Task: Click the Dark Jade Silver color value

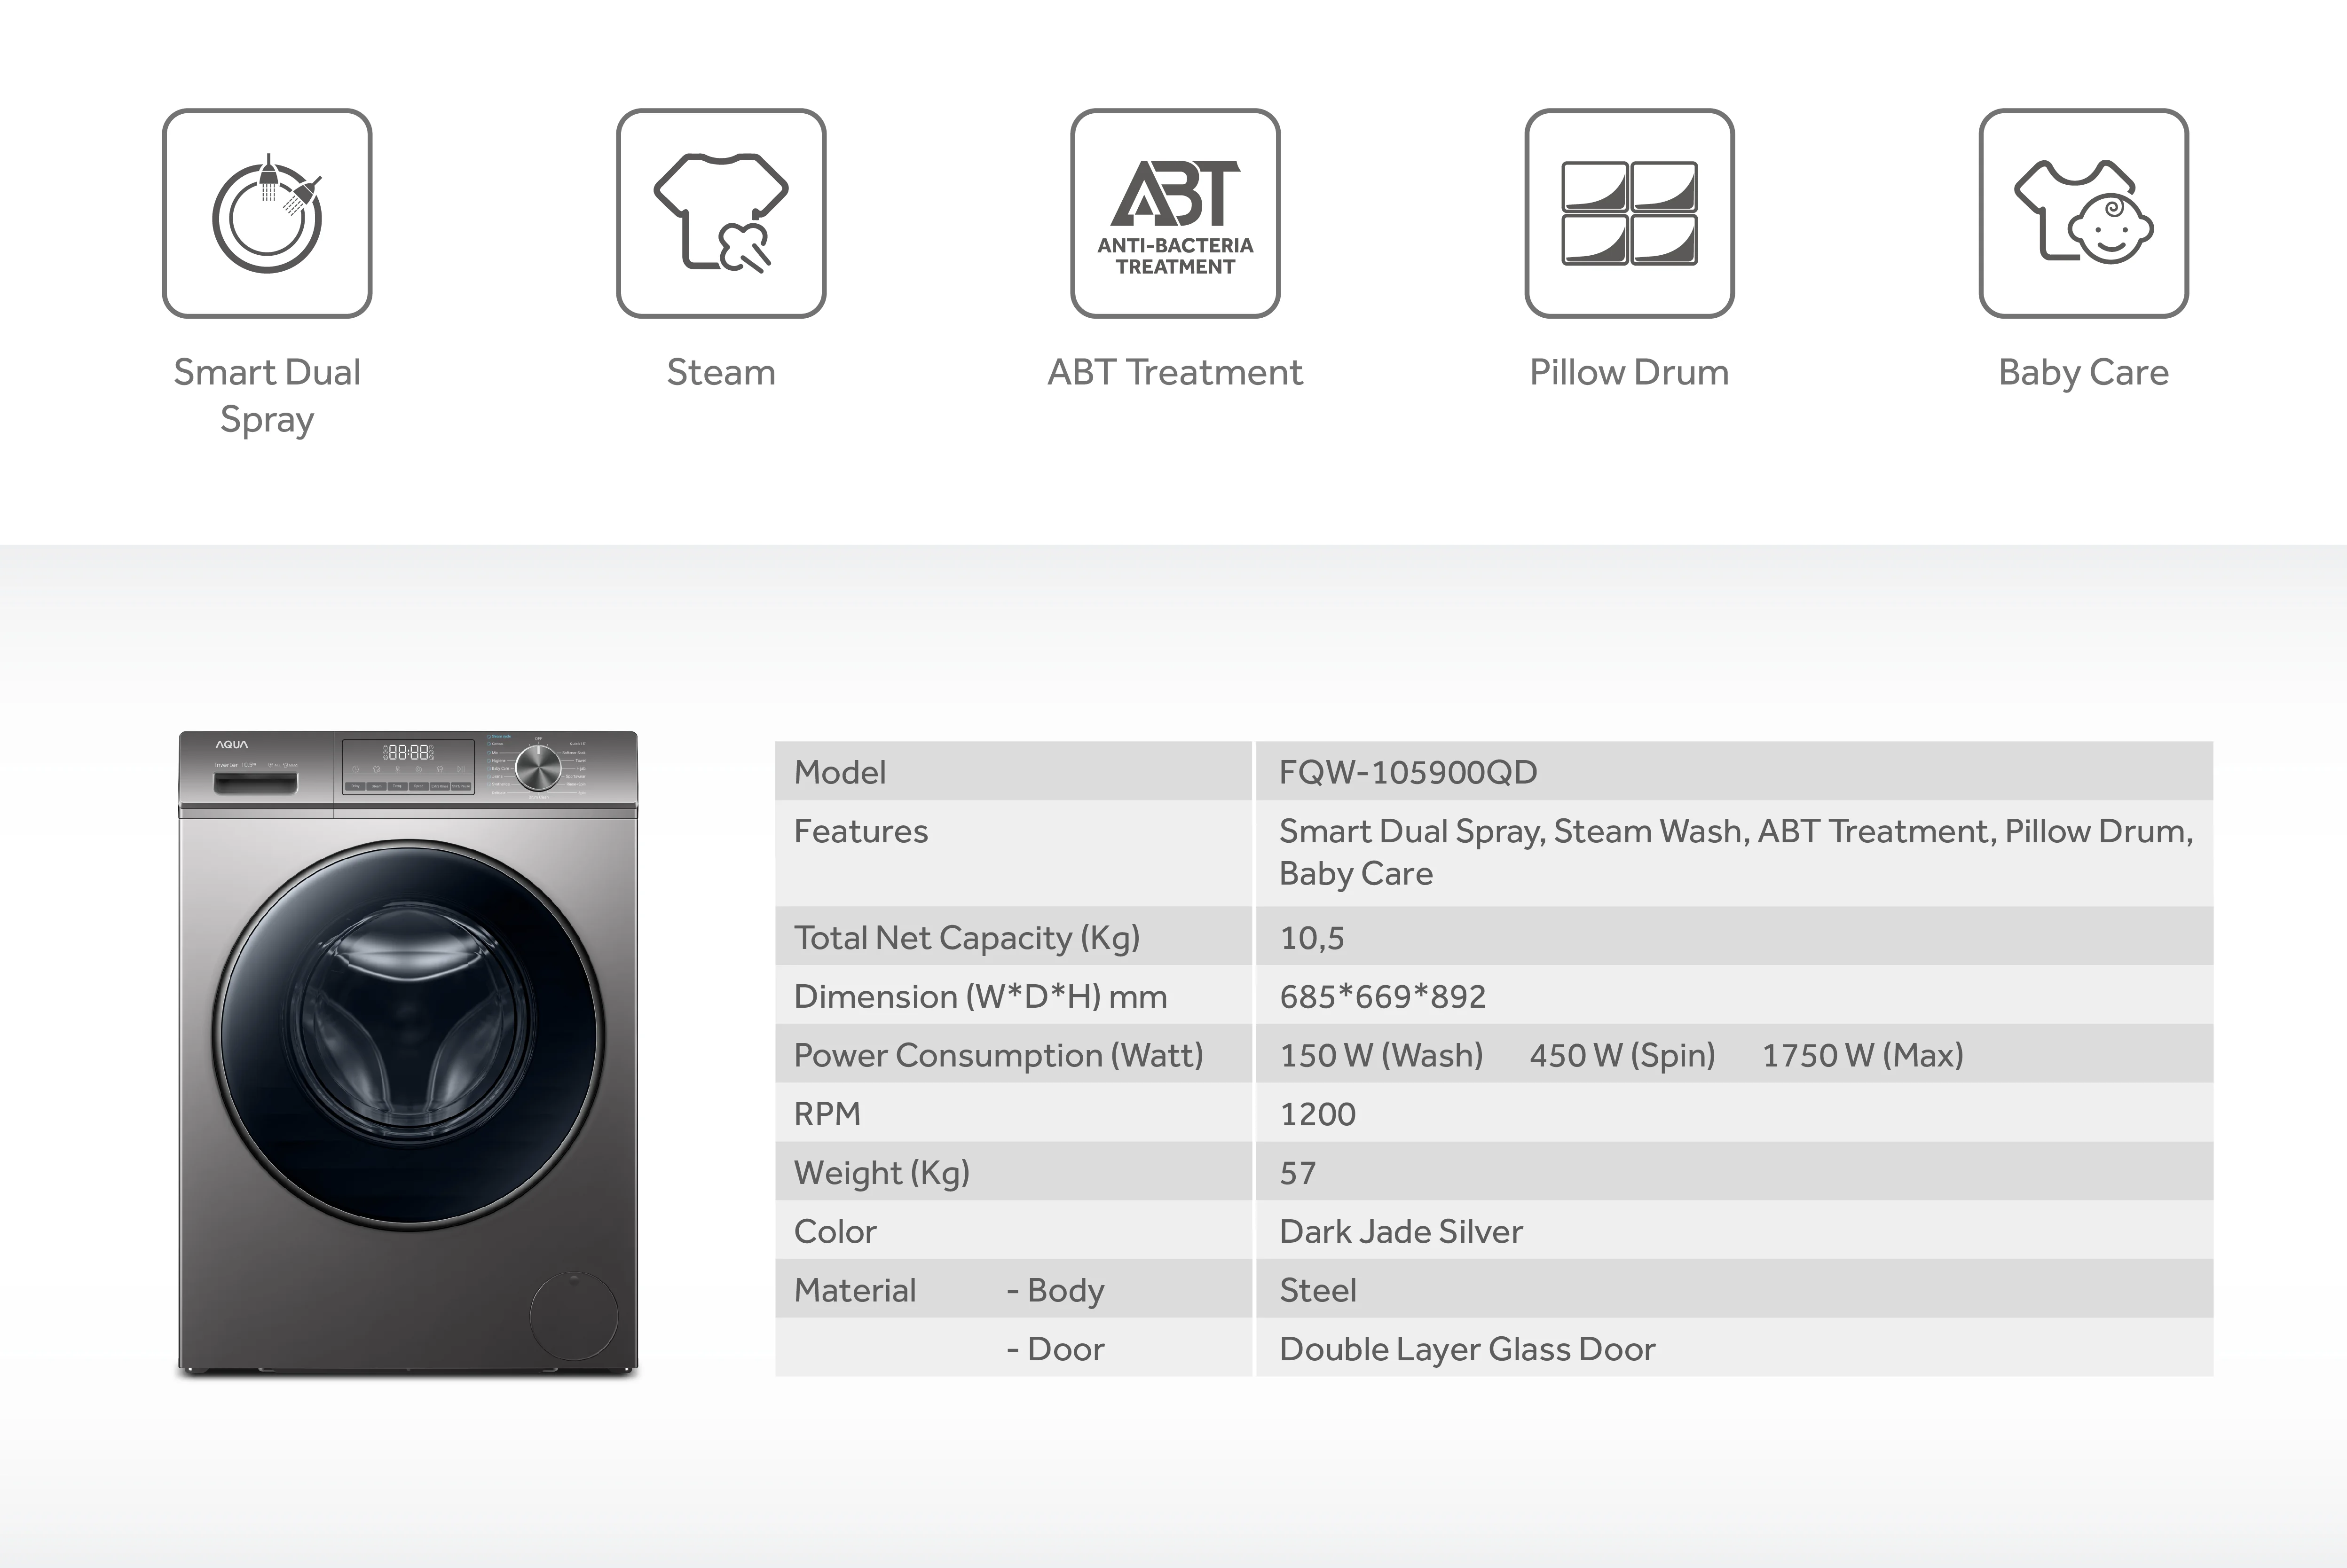Action: coord(1401,1231)
